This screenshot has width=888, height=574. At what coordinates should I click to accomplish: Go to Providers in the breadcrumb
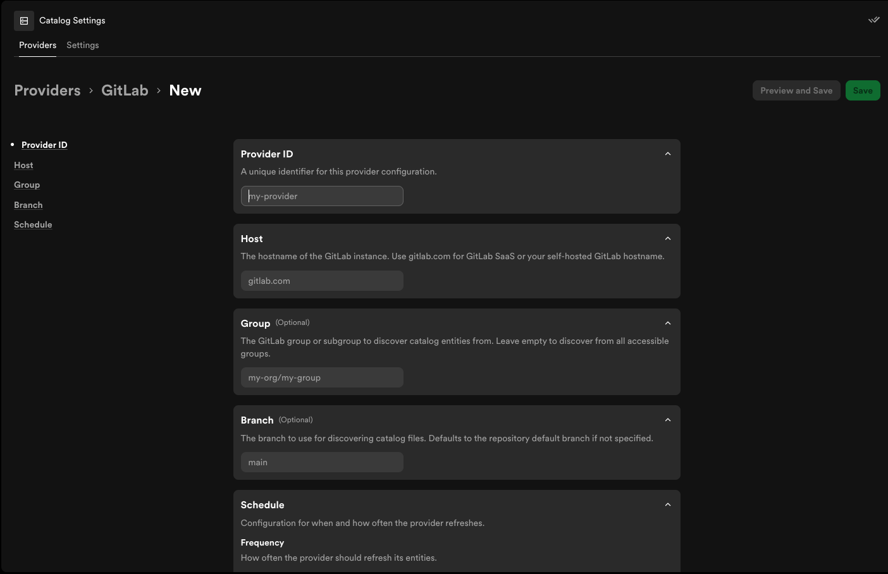[x=47, y=90]
